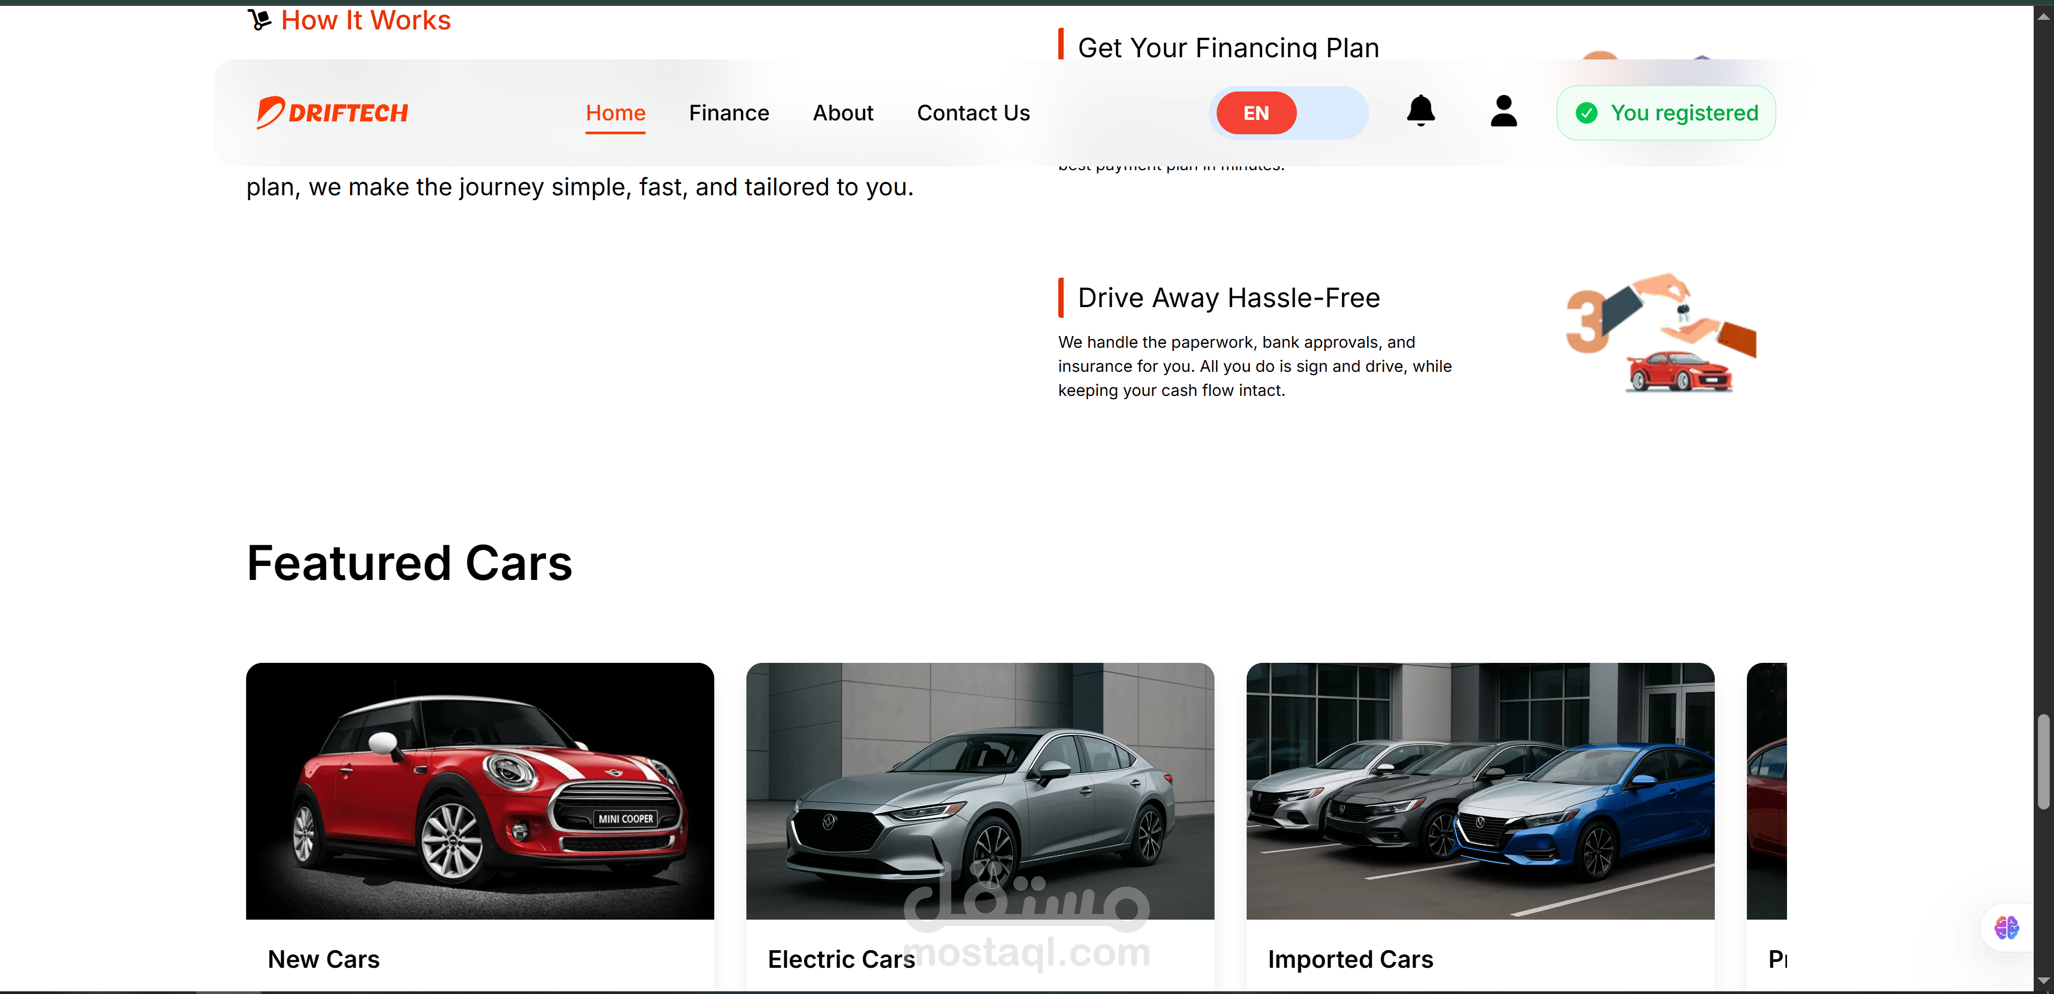Open the Electric Cars gray sedan image
Image resolution: width=2054 pixels, height=994 pixels.
tap(979, 790)
